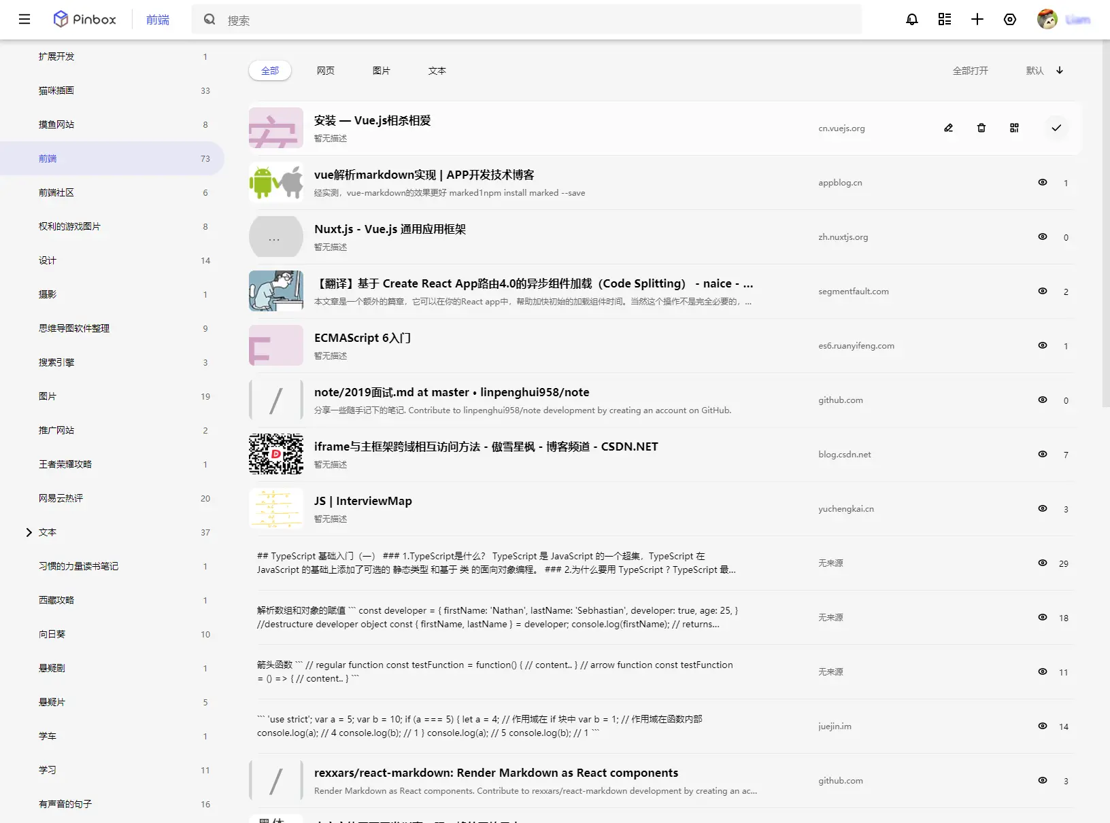Viewport: 1110px width, 823px height.
Task: Click eye icon on Create React App row
Action: 1043,291
